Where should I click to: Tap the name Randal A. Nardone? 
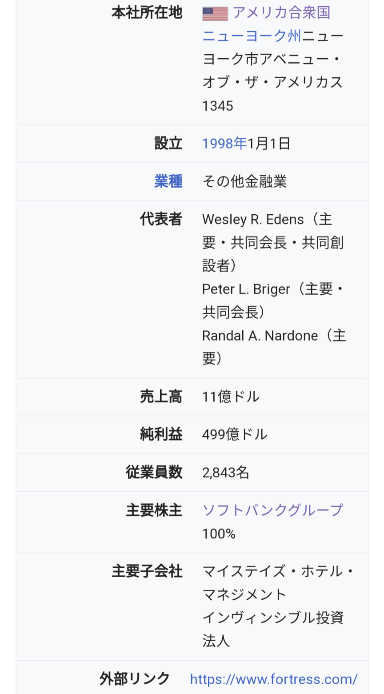260,336
